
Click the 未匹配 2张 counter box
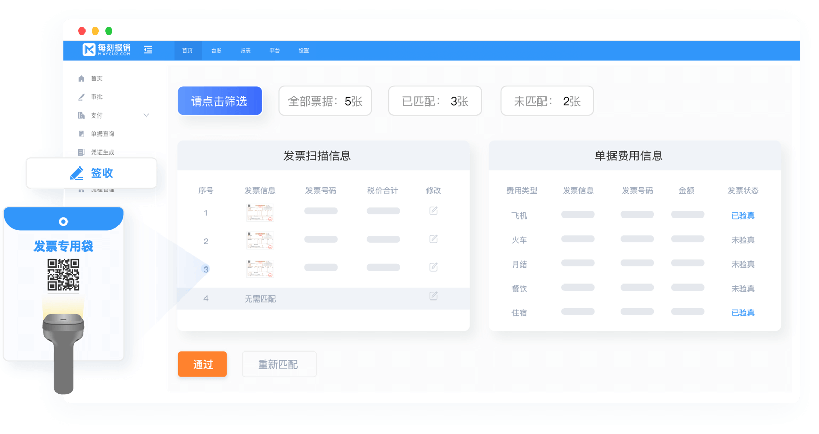(x=547, y=101)
